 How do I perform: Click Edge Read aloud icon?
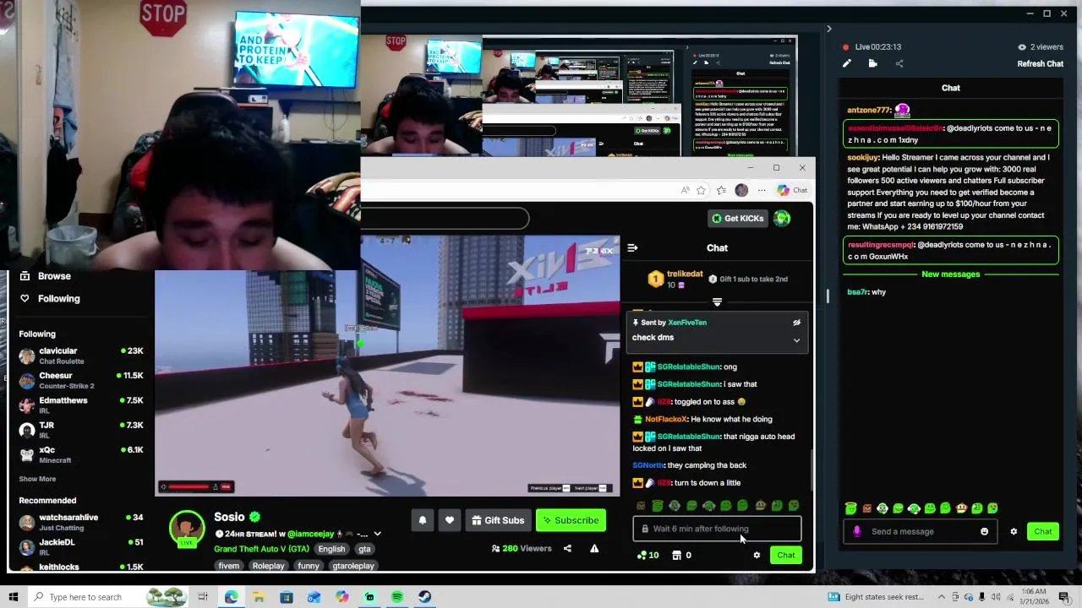click(x=685, y=191)
